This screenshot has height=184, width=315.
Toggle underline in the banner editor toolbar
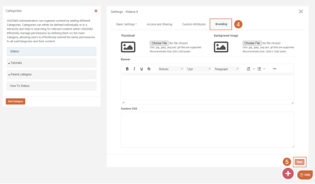coord(141,69)
